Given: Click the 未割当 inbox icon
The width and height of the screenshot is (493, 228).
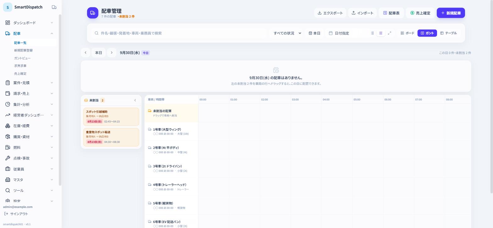Looking at the screenshot, I should [x=86, y=100].
